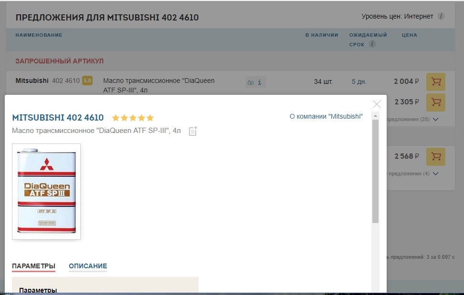Expand the 28 additional offers chevron
Image resolution: width=464 pixels, height=295 pixels.
[435, 120]
